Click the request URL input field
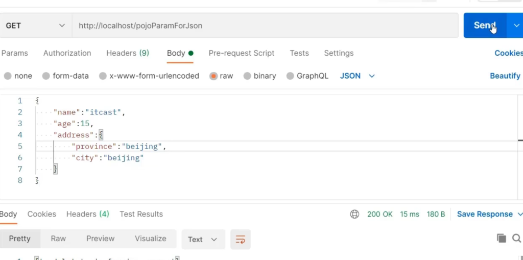 coord(265,26)
